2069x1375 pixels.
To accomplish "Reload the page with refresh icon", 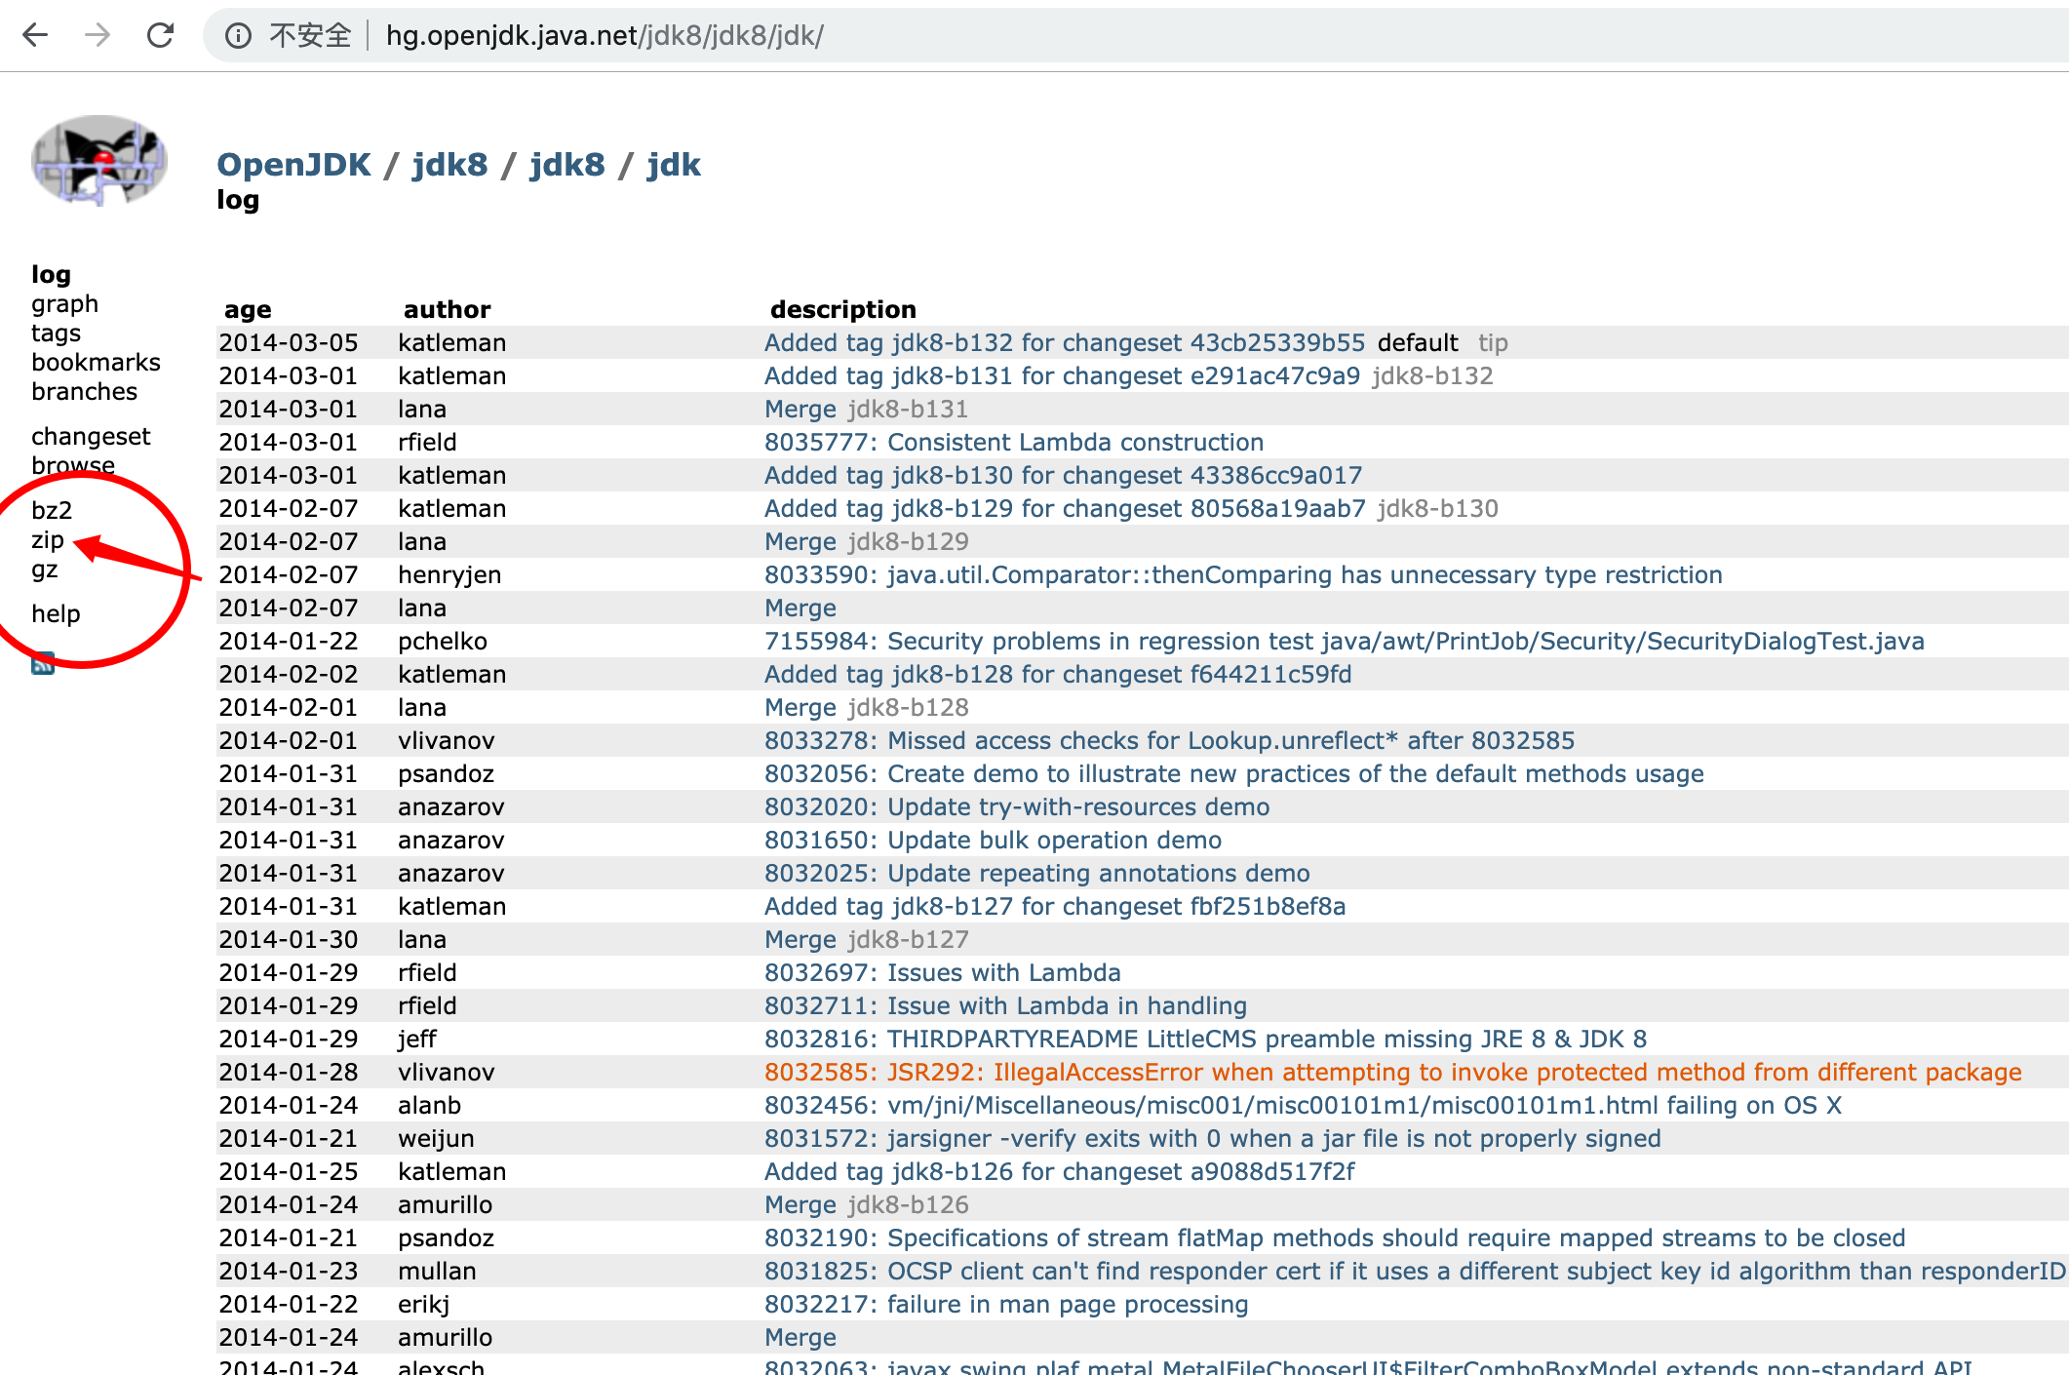I will point(160,36).
